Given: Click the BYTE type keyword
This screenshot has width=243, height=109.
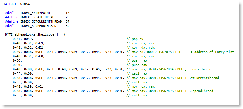Looking at the screenshot, I should (x=9, y=34).
